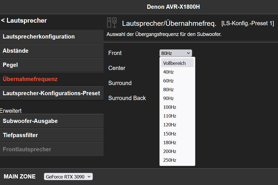Choose Vollbereich in the dropdown list
The image size is (278, 185).
(177, 63)
